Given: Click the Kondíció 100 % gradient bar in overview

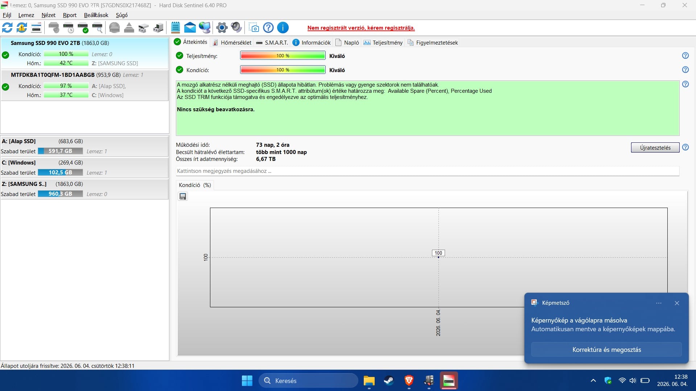Looking at the screenshot, I should point(283,70).
